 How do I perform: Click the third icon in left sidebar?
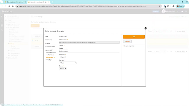tap(2, 25)
